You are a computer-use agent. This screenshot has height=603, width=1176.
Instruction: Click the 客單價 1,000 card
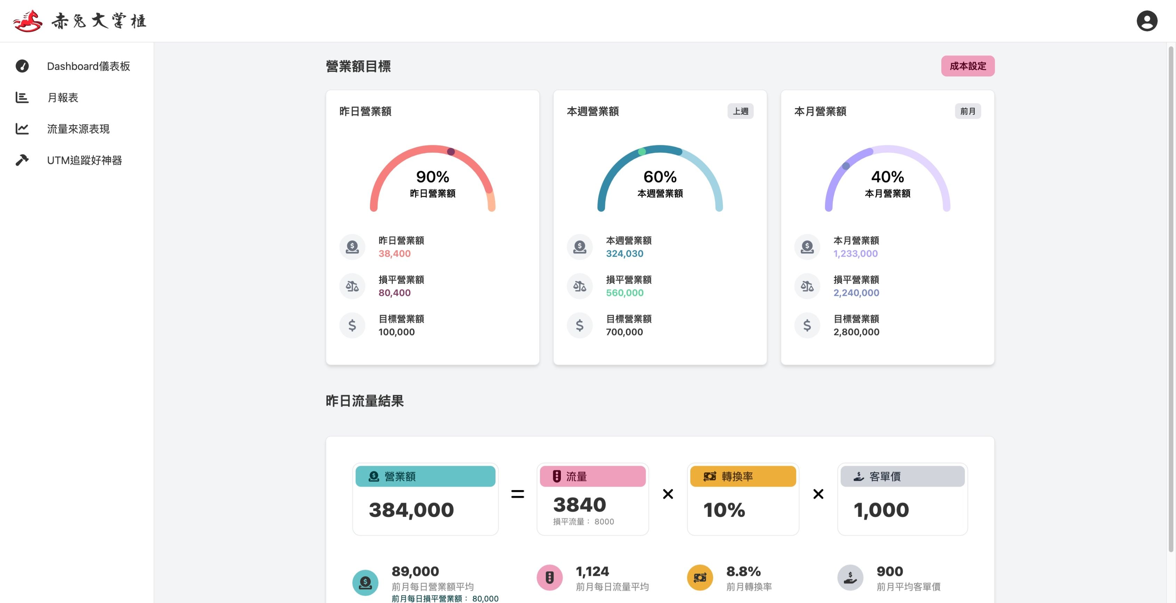(902, 499)
